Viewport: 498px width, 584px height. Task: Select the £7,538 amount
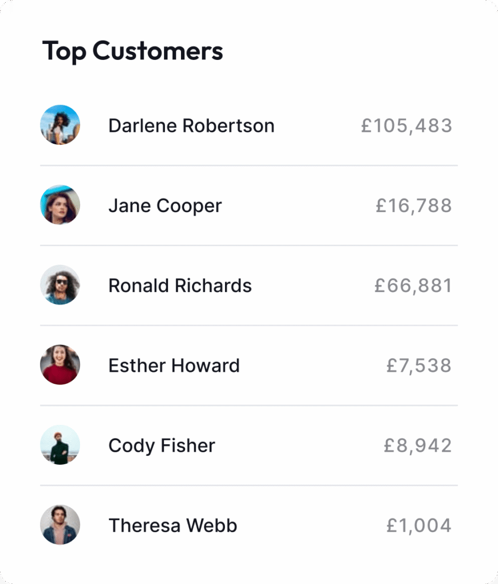point(419,366)
